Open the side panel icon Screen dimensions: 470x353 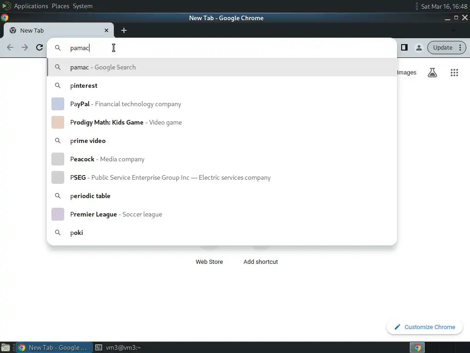[404, 47]
